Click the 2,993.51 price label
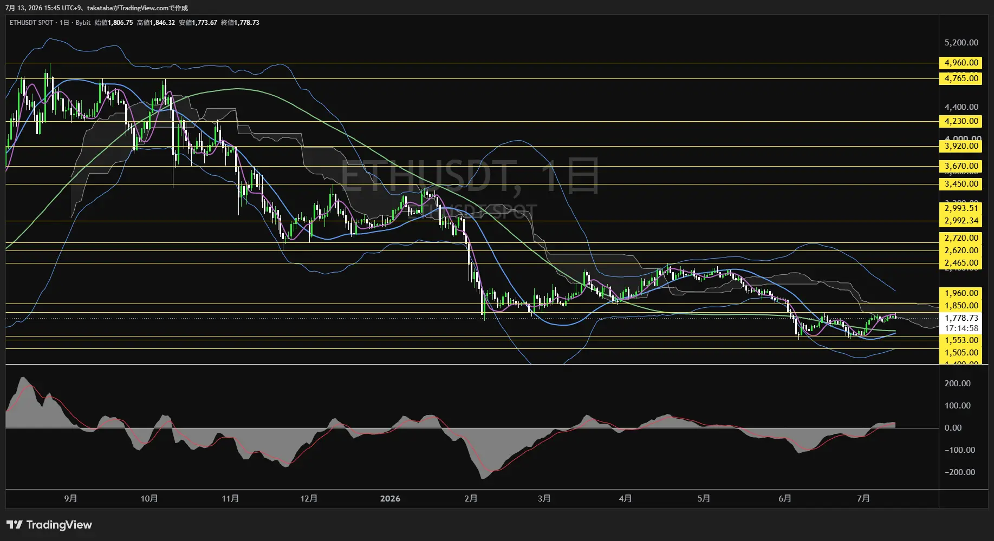Screen dimensions: 994x541 coord(961,208)
